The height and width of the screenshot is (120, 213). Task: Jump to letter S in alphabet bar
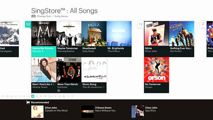point(50,96)
